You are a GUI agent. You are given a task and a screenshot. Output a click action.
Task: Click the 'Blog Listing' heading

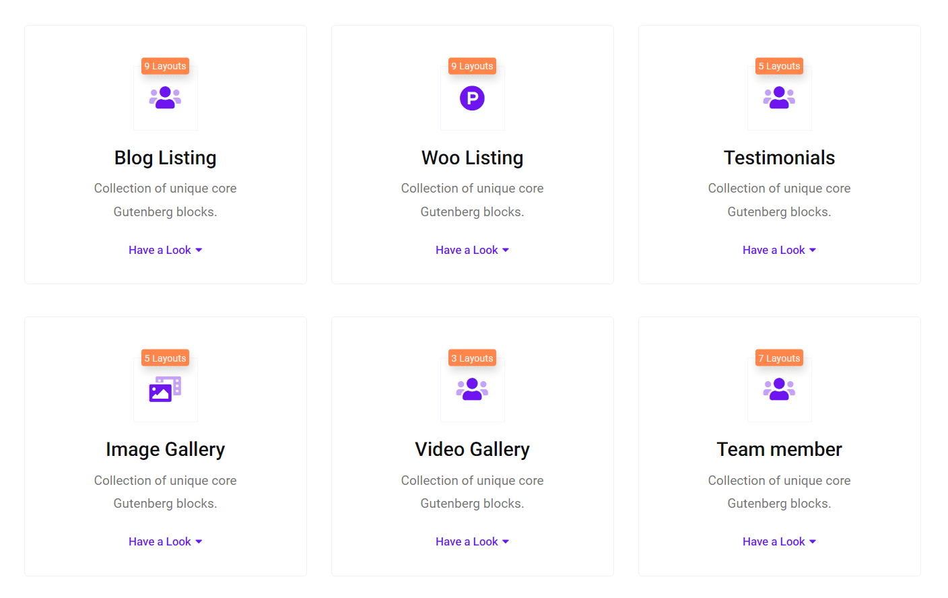click(x=165, y=158)
